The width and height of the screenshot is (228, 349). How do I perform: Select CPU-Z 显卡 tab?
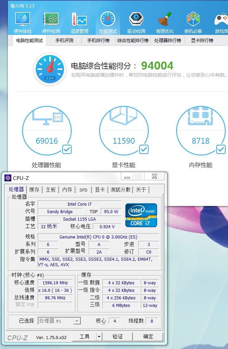pos(100,190)
